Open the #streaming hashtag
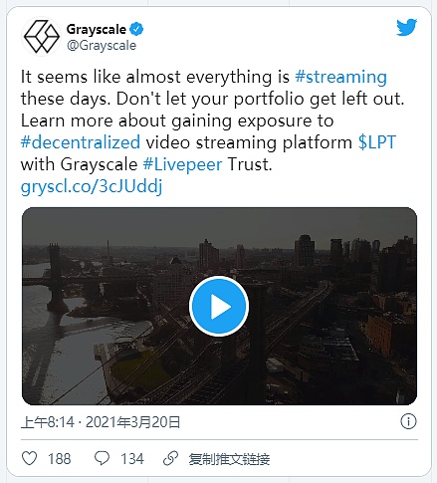This screenshot has width=437, height=483. (x=340, y=77)
